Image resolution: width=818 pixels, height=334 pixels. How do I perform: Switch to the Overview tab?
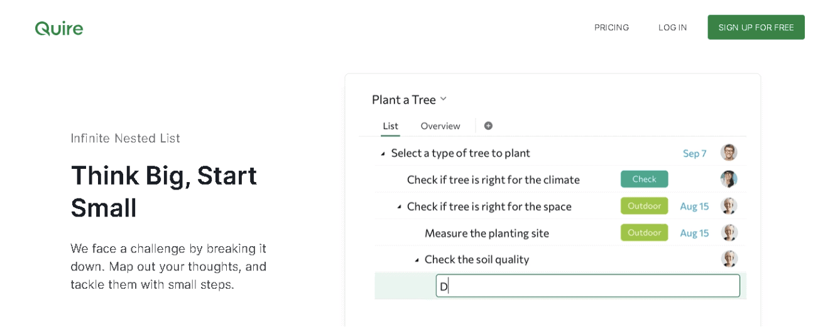point(440,126)
